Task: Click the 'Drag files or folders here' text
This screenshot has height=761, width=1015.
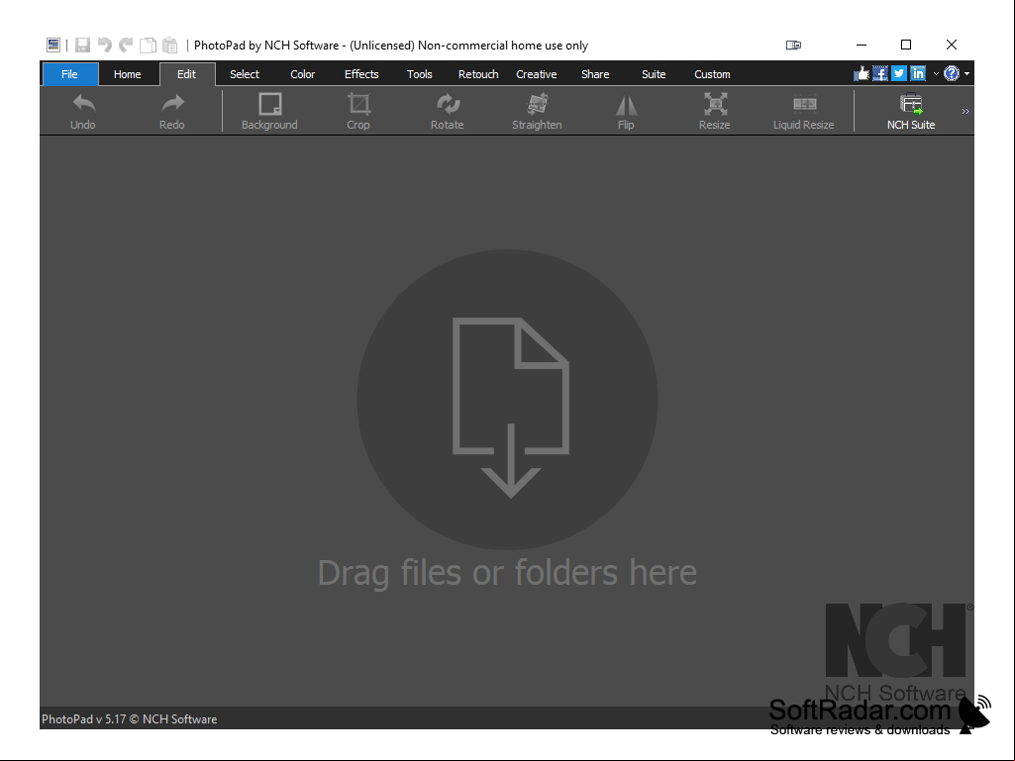Action: [507, 573]
